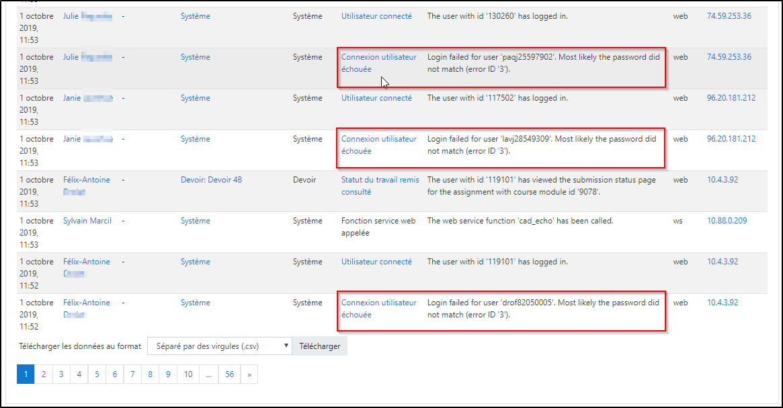Open 'Statut du travail remis consulté' event
Viewport: 783px width, 408px height.
pyautogui.click(x=378, y=186)
